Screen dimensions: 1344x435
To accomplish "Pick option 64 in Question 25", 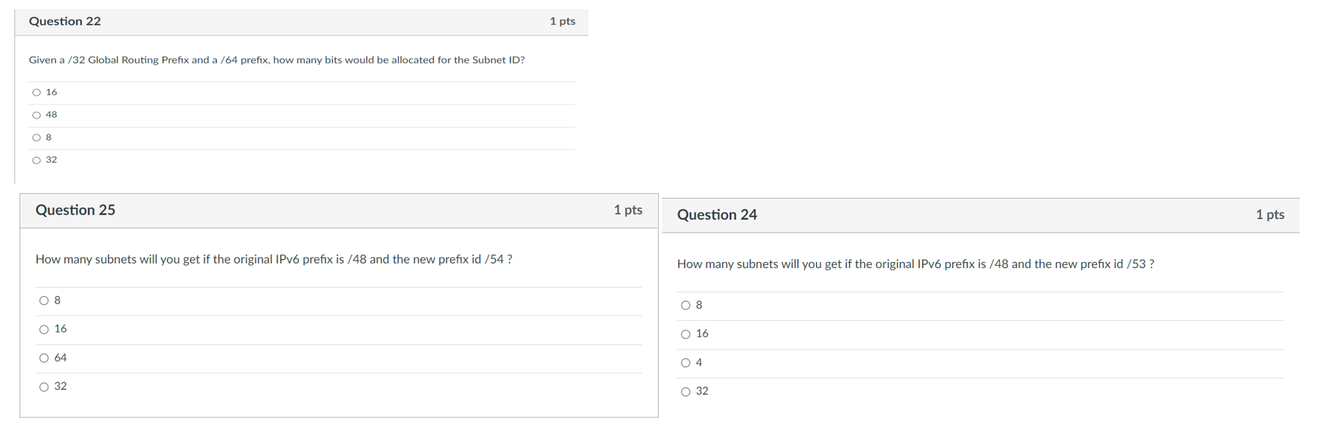I will (x=44, y=358).
